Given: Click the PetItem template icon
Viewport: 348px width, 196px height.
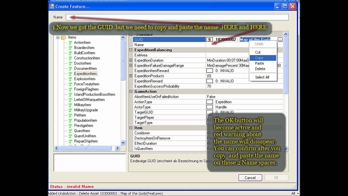Looking at the screenshot, I should tap(70, 115).
